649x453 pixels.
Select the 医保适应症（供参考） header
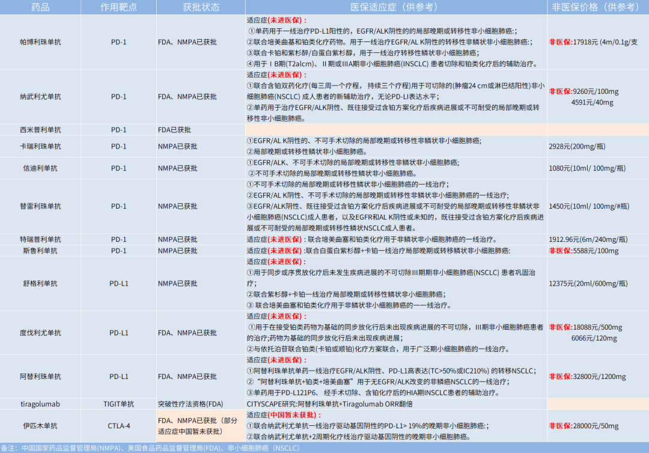(396, 7)
